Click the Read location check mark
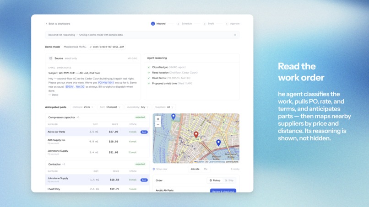 point(149,73)
